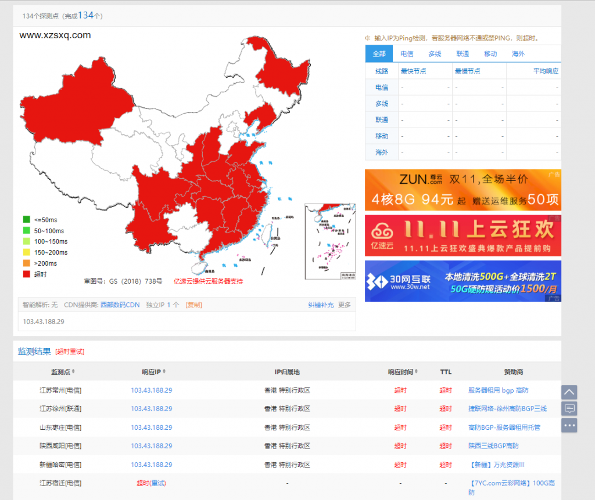Click the speaker icon beside the Ping tip
This screenshot has height=500, width=595.
[x=368, y=37]
